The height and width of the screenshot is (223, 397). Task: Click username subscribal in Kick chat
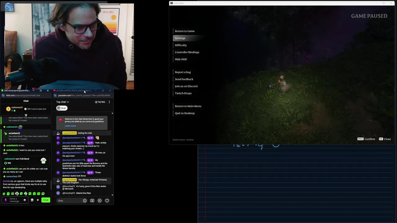coord(12,177)
